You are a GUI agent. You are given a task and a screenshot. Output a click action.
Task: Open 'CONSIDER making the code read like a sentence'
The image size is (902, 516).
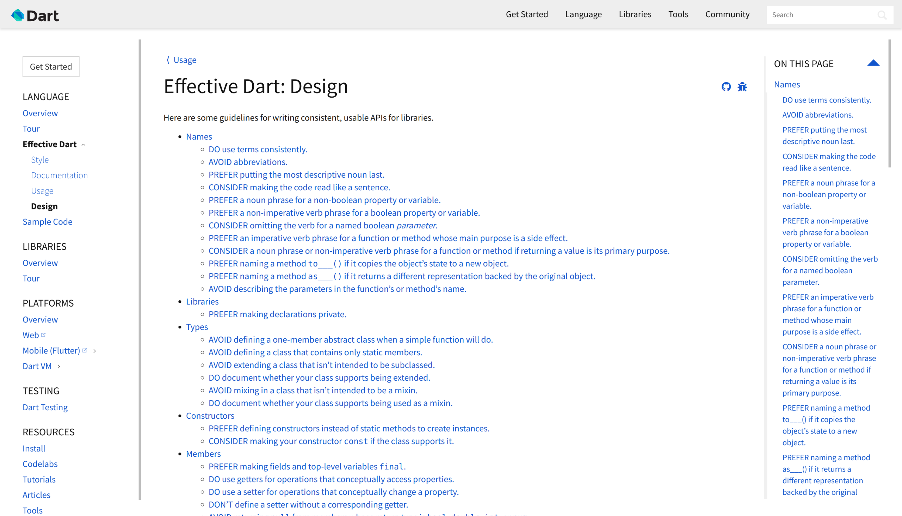tap(299, 187)
